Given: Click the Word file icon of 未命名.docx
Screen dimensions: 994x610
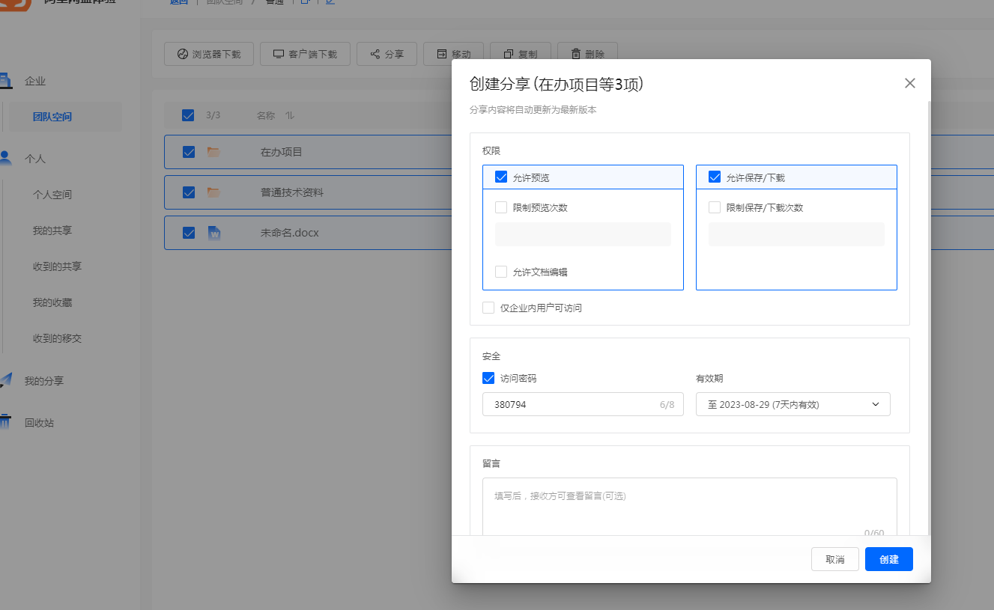Looking at the screenshot, I should (213, 233).
